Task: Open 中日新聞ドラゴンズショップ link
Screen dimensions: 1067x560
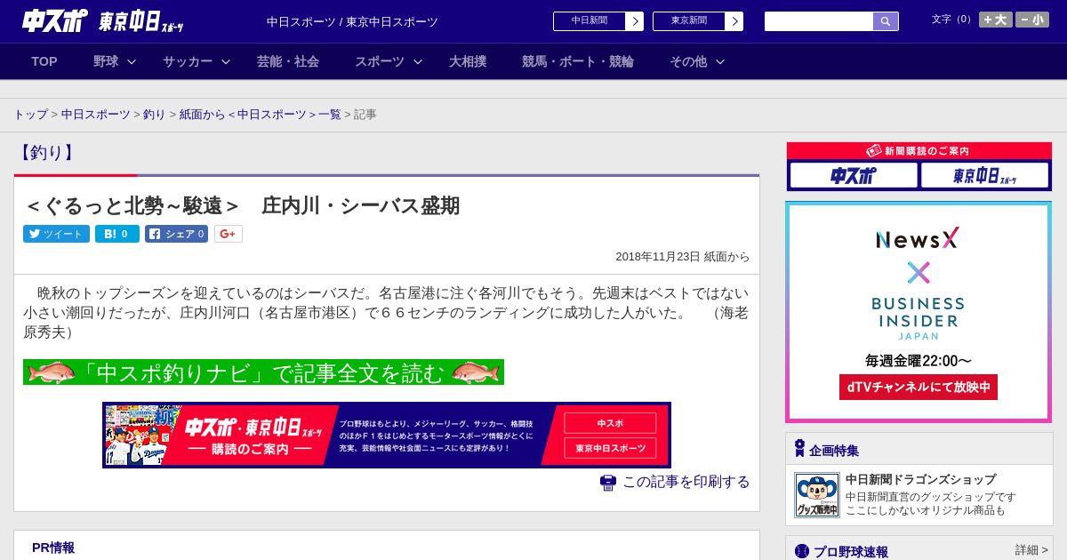Action: tap(920, 479)
